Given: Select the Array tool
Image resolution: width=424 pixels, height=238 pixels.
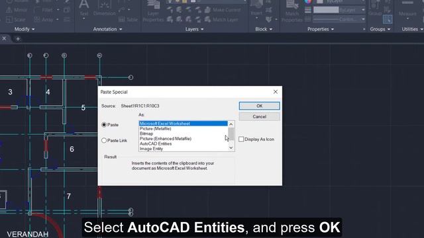Looking at the screenshot, I should click(x=44, y=19).
